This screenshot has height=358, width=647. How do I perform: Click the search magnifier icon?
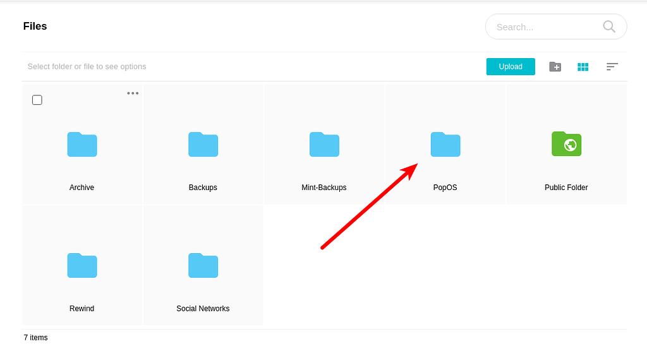(608, 27)
